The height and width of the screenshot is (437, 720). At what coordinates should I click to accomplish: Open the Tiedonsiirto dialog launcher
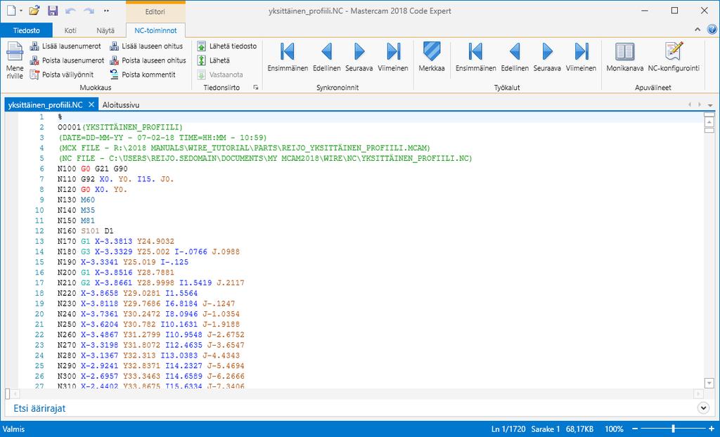[256, 87]
